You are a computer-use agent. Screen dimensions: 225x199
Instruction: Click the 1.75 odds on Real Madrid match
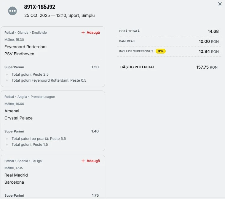(95, 195)
